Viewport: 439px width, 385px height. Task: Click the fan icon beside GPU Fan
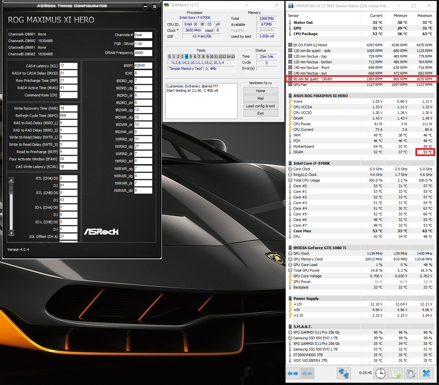coord(290,84)
